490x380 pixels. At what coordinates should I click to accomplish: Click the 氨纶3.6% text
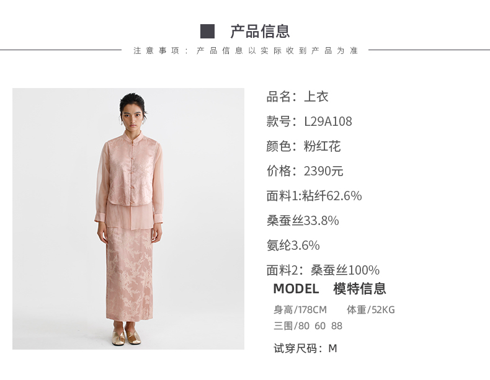pos(293,245)
